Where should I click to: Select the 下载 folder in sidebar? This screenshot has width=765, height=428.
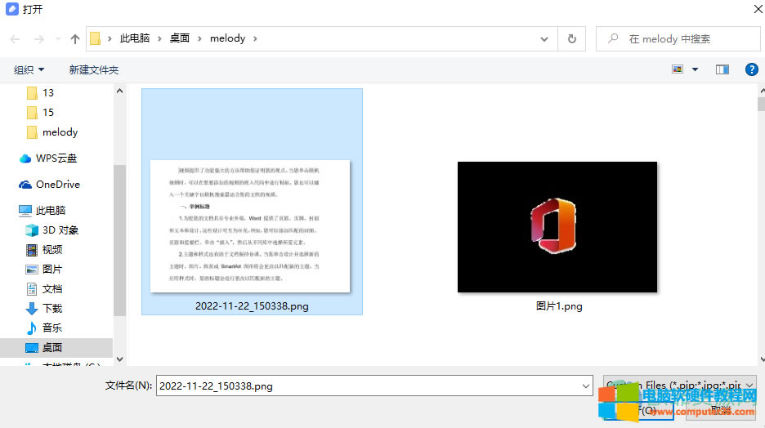[x=52, y=308]
